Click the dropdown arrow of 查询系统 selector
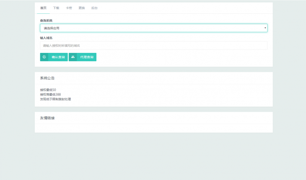 (x=265, y=28)
